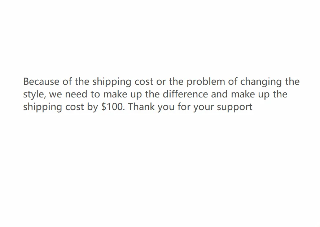Click the "$100." amount in the text
This screenshot has width=320, height=227.
point(113,107)
